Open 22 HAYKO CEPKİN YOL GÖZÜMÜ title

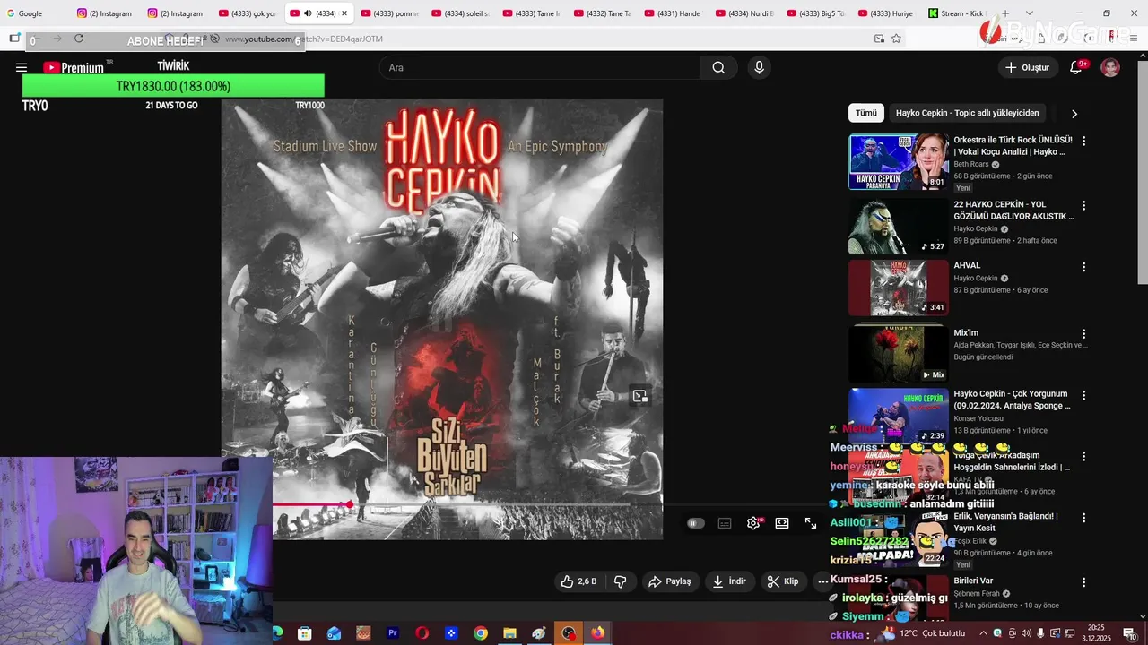coord(1013,211)
